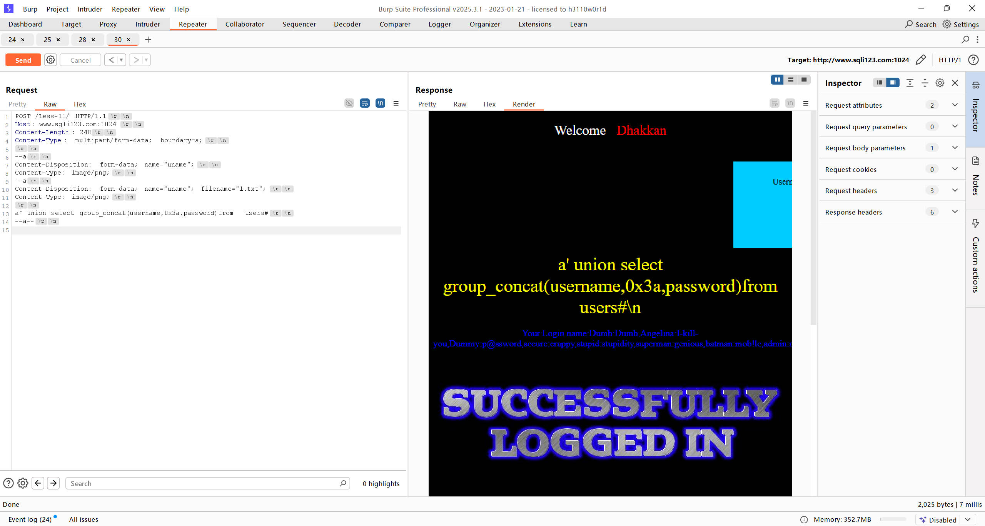
Task: Expand Request body parameters section
Action: coord(892,148)
